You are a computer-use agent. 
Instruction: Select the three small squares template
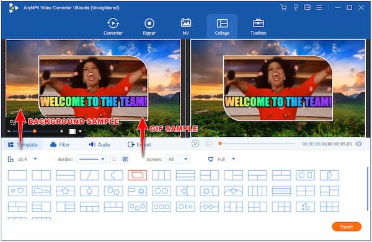(161, 207)
